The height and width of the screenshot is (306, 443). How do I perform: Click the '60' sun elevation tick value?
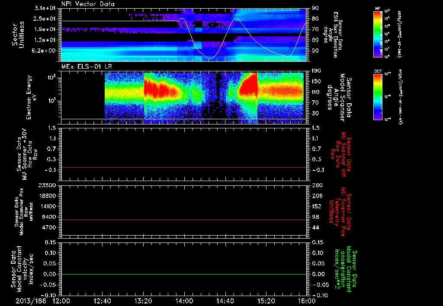[315, 40]
